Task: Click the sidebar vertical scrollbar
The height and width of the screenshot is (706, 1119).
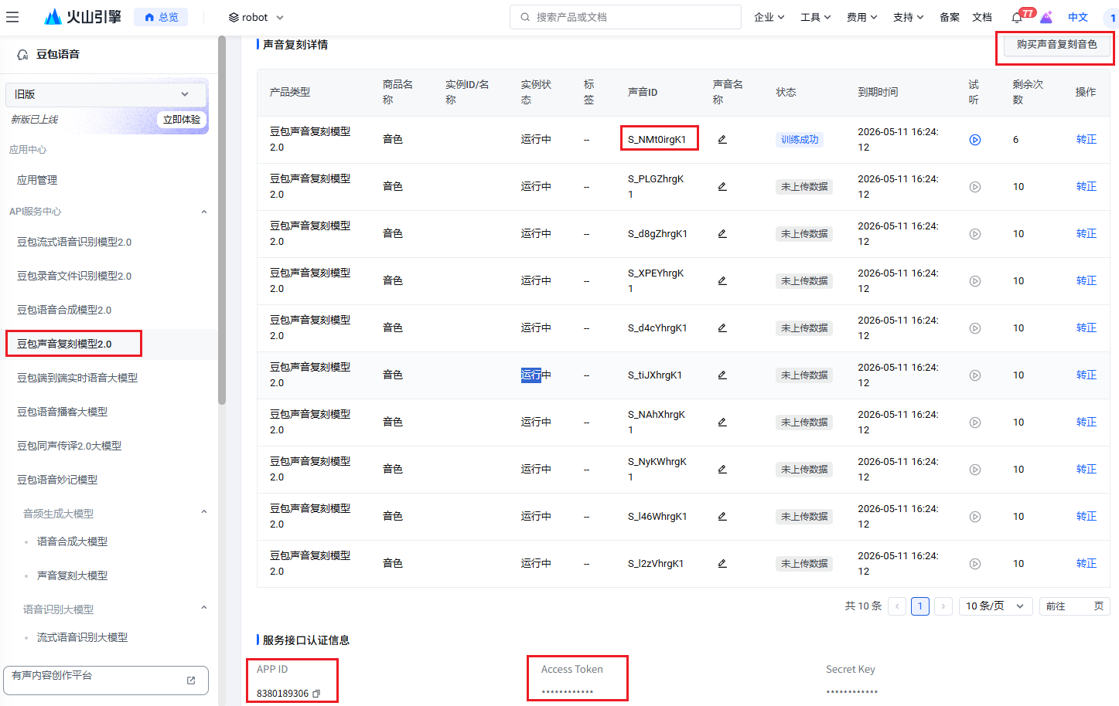Action: pos(222,220)
